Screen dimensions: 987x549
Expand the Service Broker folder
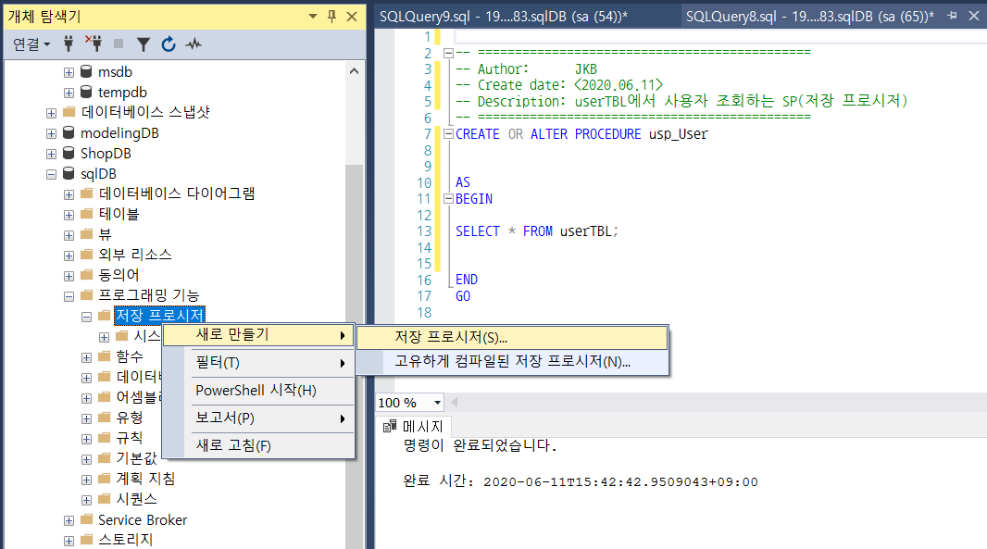pos(69,520)
